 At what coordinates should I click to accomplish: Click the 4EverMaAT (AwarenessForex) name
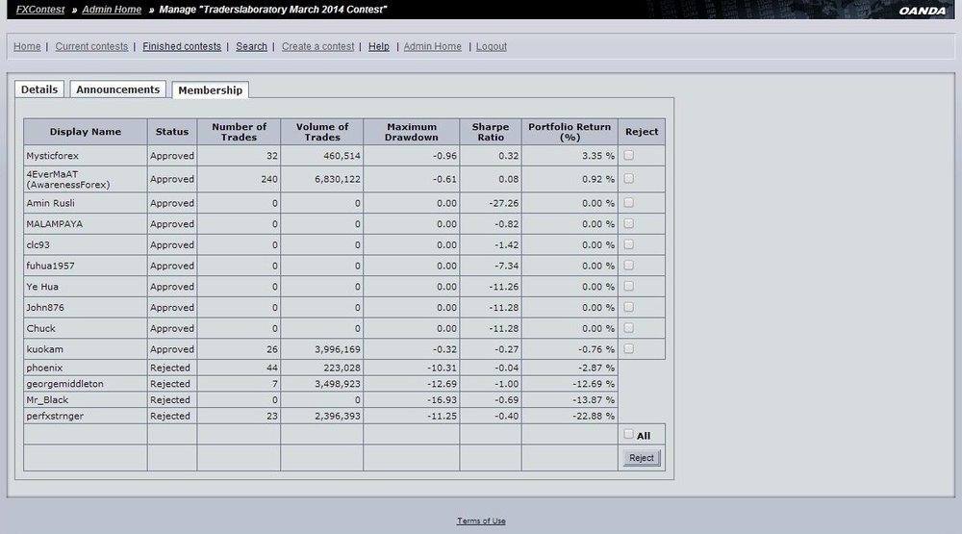click(68, 179)
